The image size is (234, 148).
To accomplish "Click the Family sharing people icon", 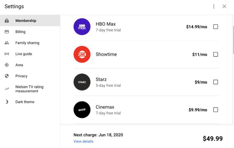I will [x=7, y=43].
